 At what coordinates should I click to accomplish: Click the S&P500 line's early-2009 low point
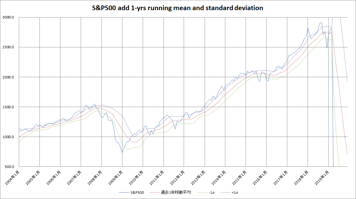(x=122, y=152)
